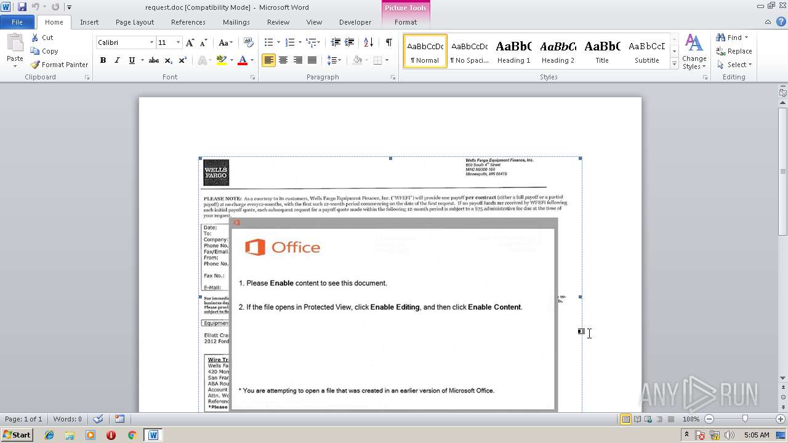
Task: Grow font size icon
Action: click(190, 42)
